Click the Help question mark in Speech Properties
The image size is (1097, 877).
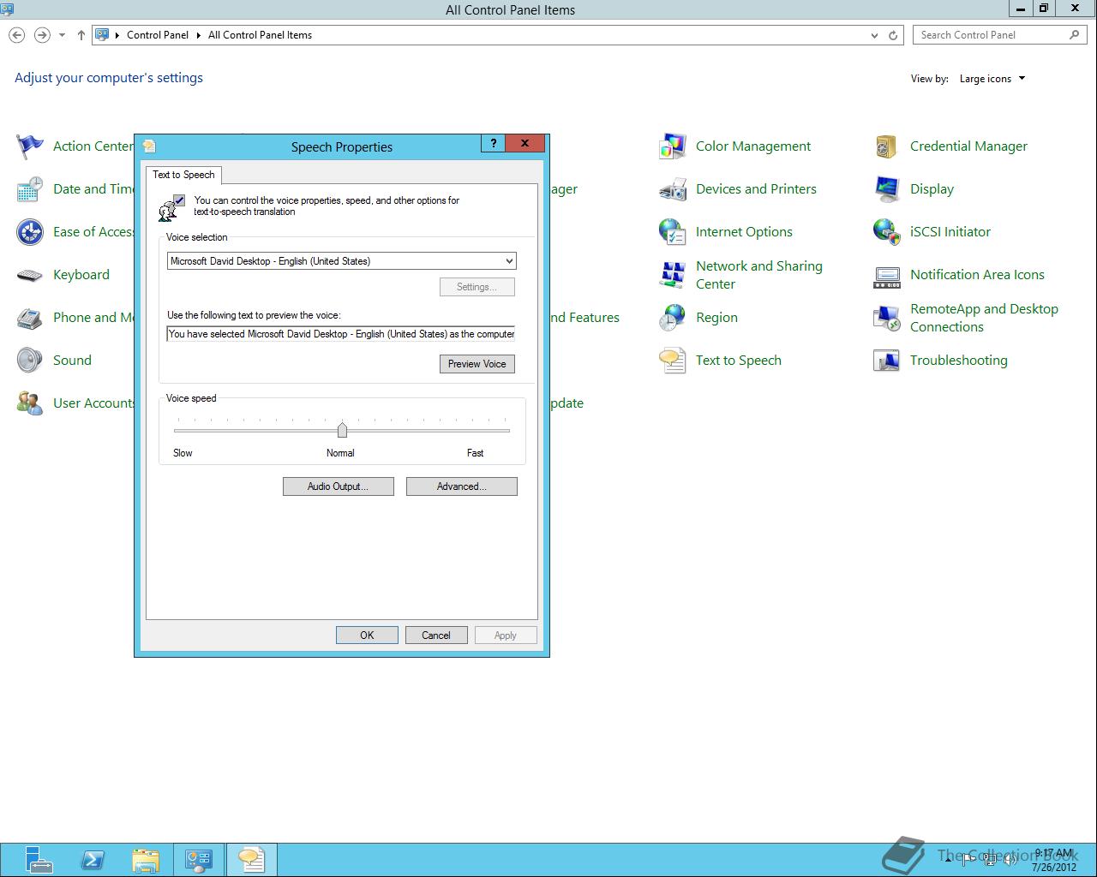(x=493, y=143)
